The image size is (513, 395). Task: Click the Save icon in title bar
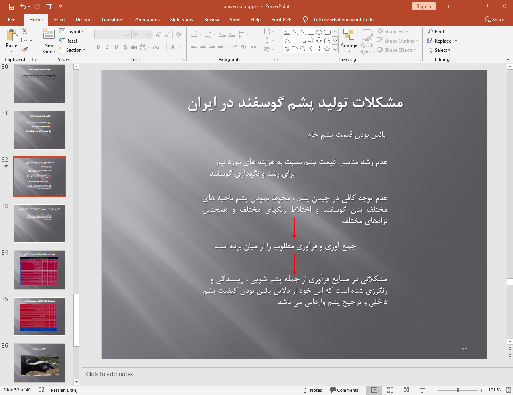(12, 6)
